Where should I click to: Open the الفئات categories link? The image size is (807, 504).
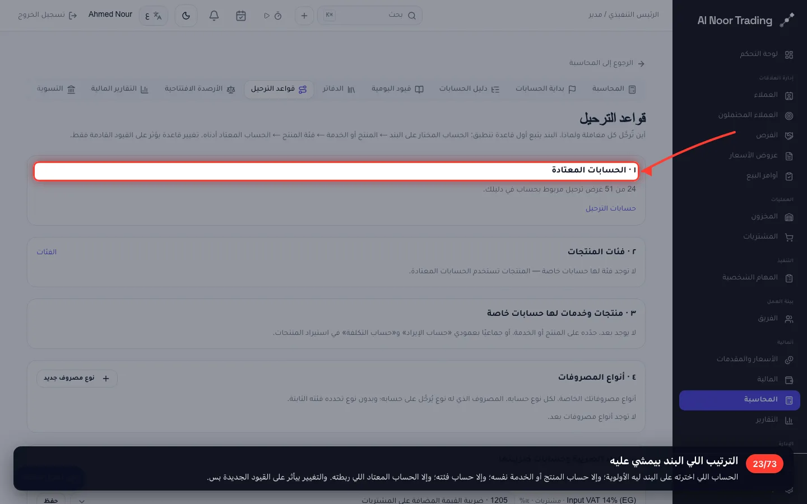47,252
